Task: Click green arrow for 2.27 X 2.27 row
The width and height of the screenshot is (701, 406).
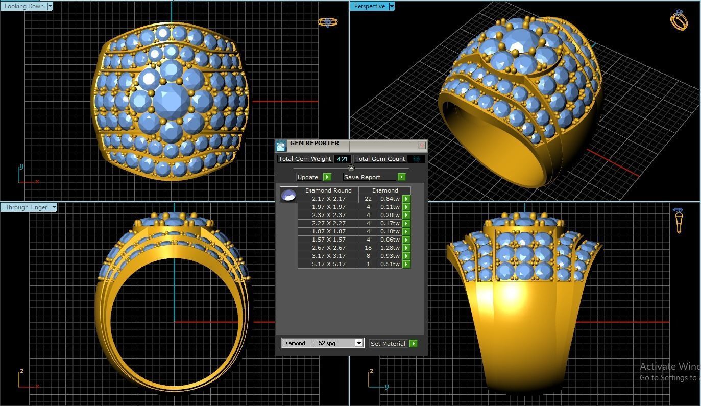Action: pos(406,223)
